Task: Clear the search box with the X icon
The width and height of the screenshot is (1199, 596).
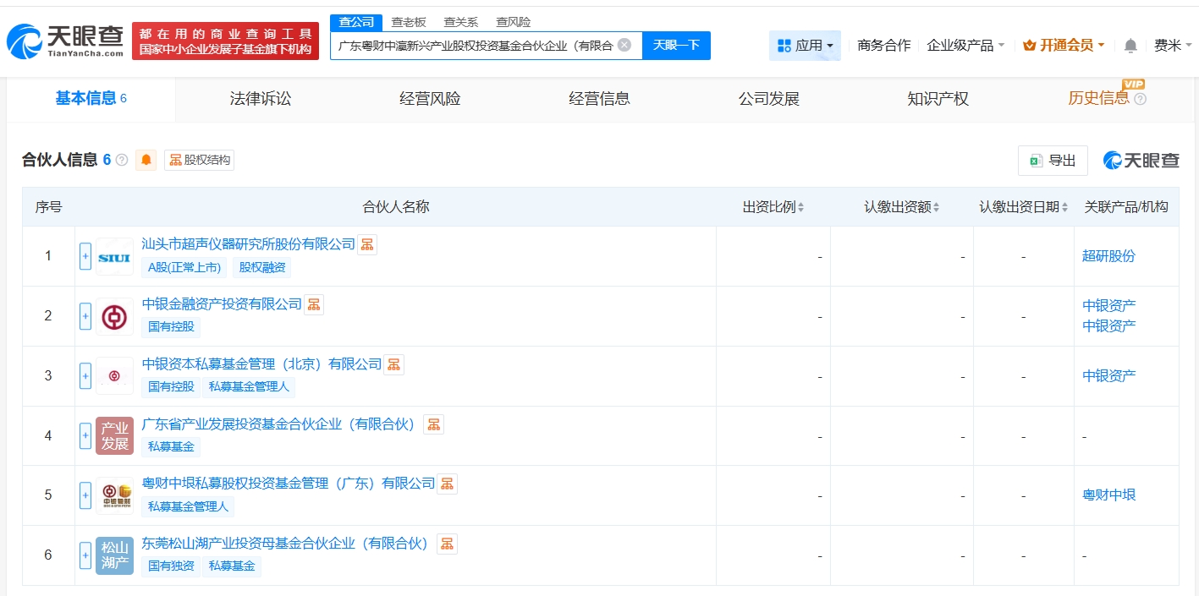Action: 624,45
